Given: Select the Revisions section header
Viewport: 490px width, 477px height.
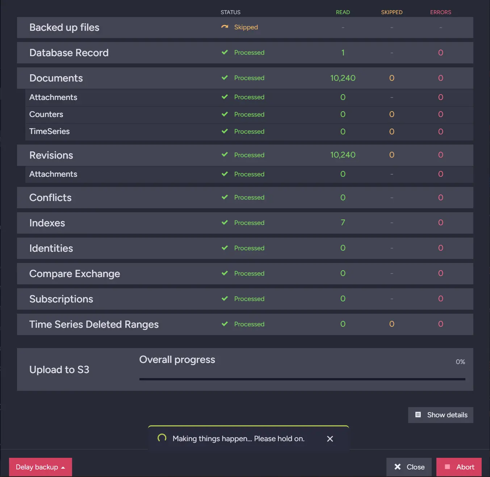Looking at the screenshot, I should pyautogui.click(x=51, y=155).
